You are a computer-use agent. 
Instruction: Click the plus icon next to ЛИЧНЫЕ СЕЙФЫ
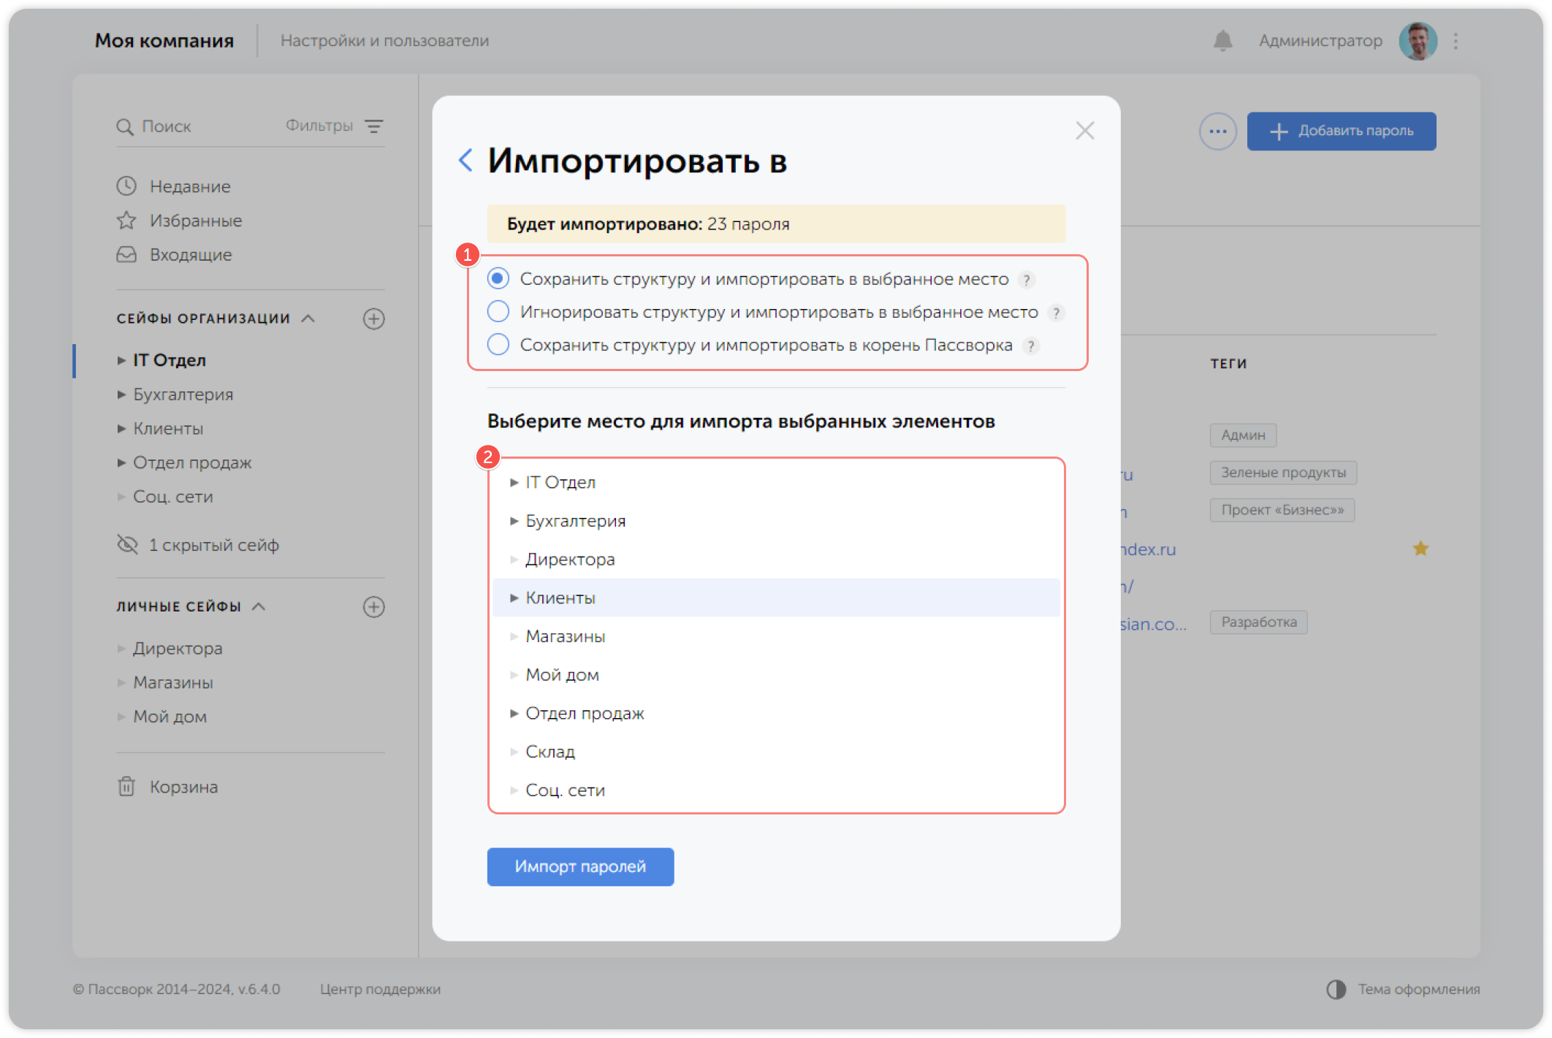pyautogui.click(x=374, y=606)
